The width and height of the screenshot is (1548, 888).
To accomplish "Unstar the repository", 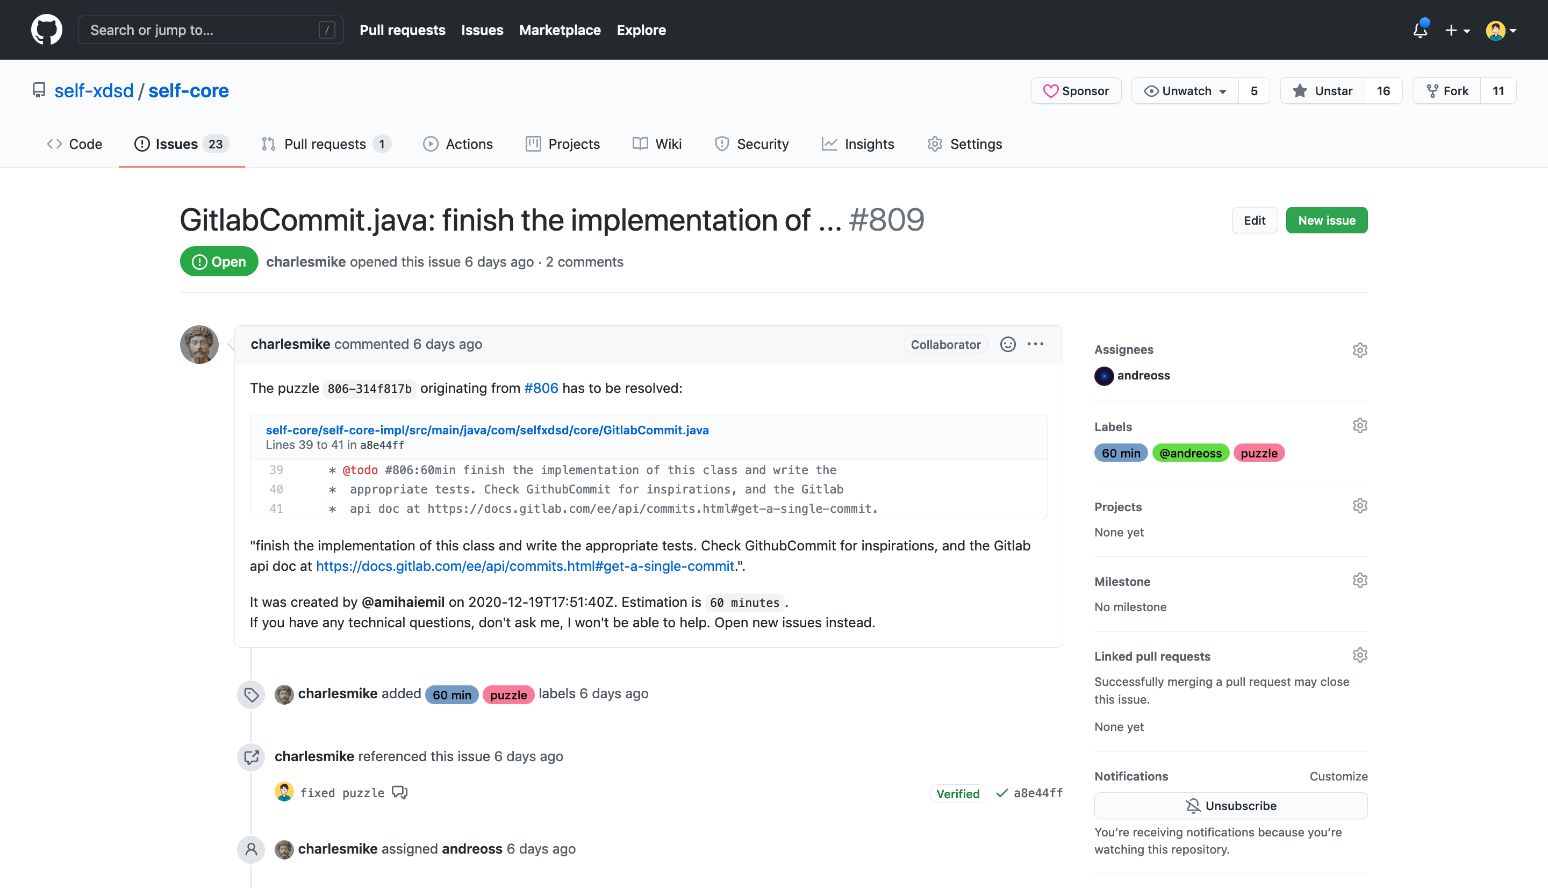I will (1322, 91).
